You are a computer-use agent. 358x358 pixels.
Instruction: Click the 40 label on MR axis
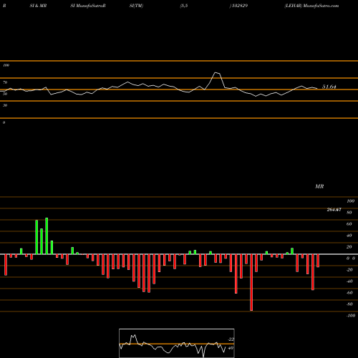click(349, 236)
